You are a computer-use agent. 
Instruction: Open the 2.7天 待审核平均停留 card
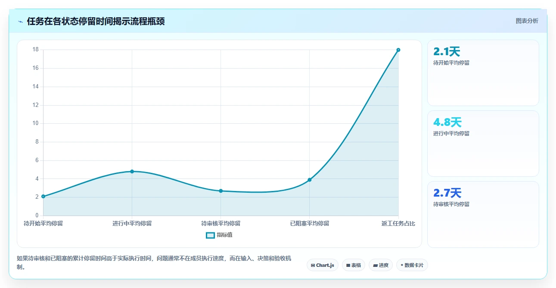[483, 214]
